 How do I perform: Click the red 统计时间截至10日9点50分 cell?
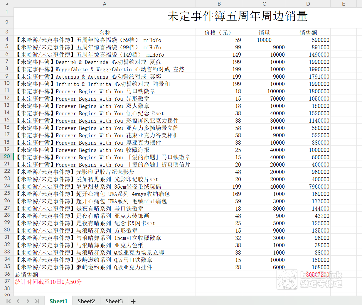pyautogui.click(x=48, y=282)
